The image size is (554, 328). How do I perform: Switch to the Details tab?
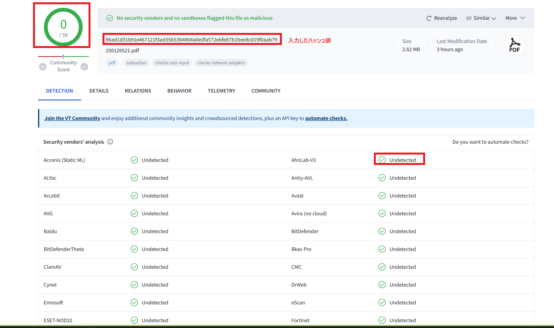coord(99,91)
